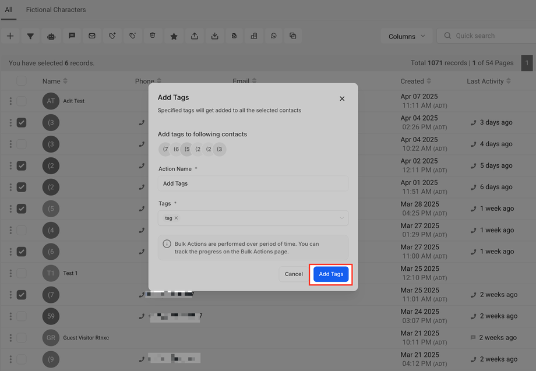Image resolution: width=536 pixels, height=371 pixels.
Task: Click the 59 avatar in contacts table
Action: pyautogui.click(x=51, y=316)
